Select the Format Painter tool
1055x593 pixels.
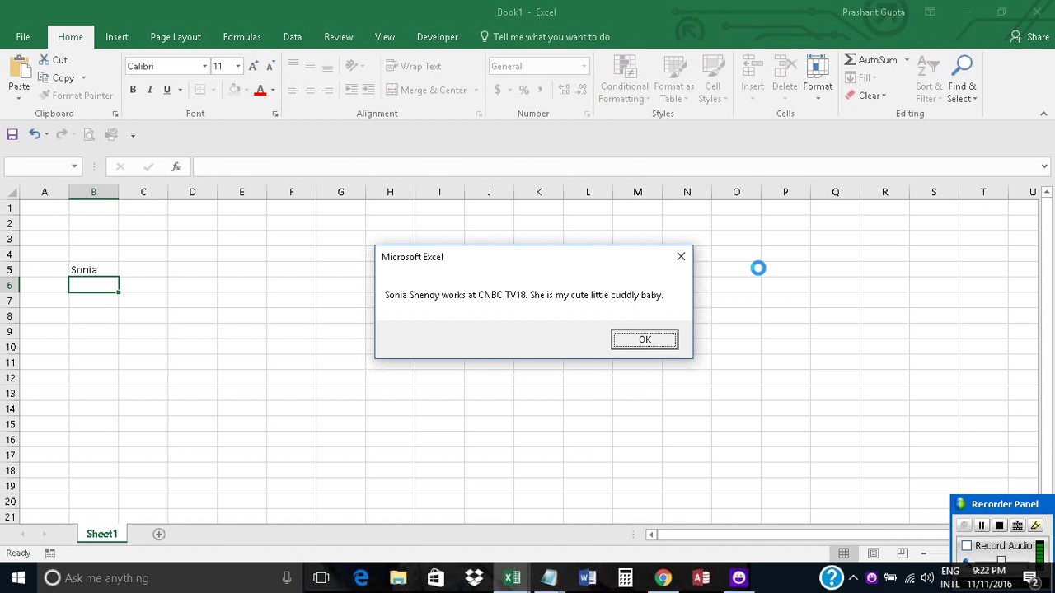(x=76, y=96)
